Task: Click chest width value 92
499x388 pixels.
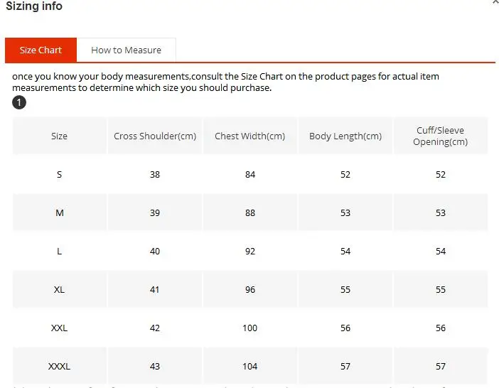Action: (249, 251)
